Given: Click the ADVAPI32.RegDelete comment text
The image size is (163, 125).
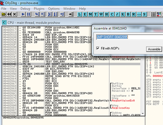Looking at the screenshot, I should coord(126,59).
